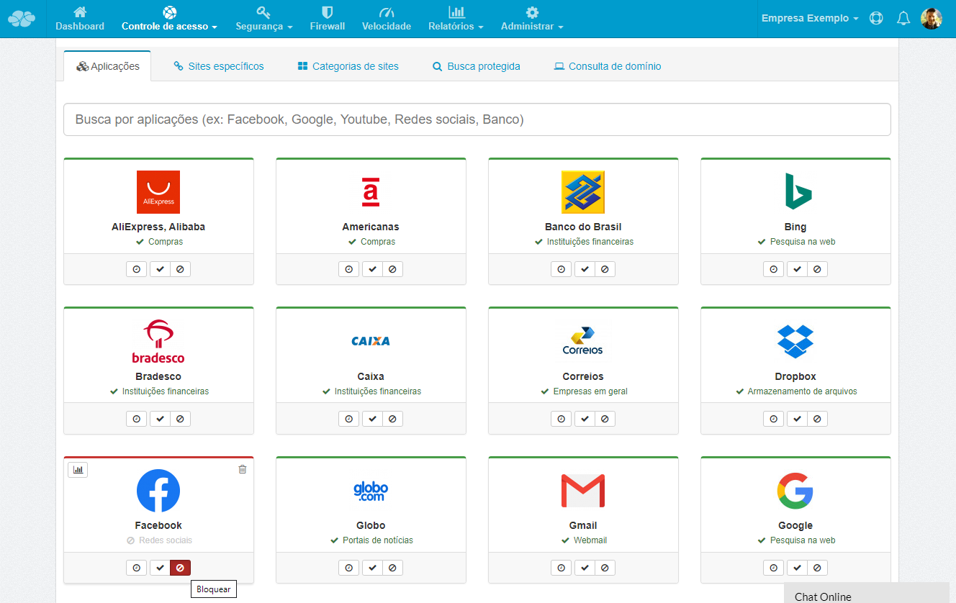Allow the Gmail application
Viewport: 956px width, 603px height.
click(585, 568)
